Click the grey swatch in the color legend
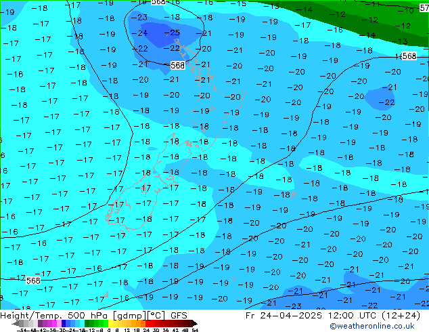429x332 pixels. pyautogui.click(x=22, y=324)
